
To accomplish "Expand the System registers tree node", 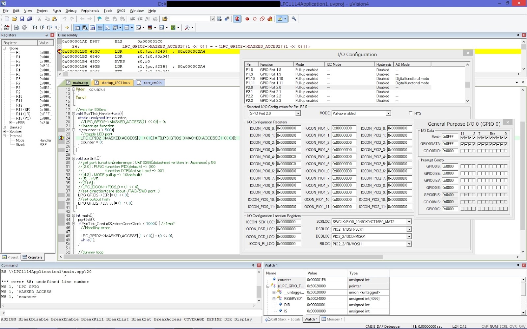I will [x=4, y=132].
